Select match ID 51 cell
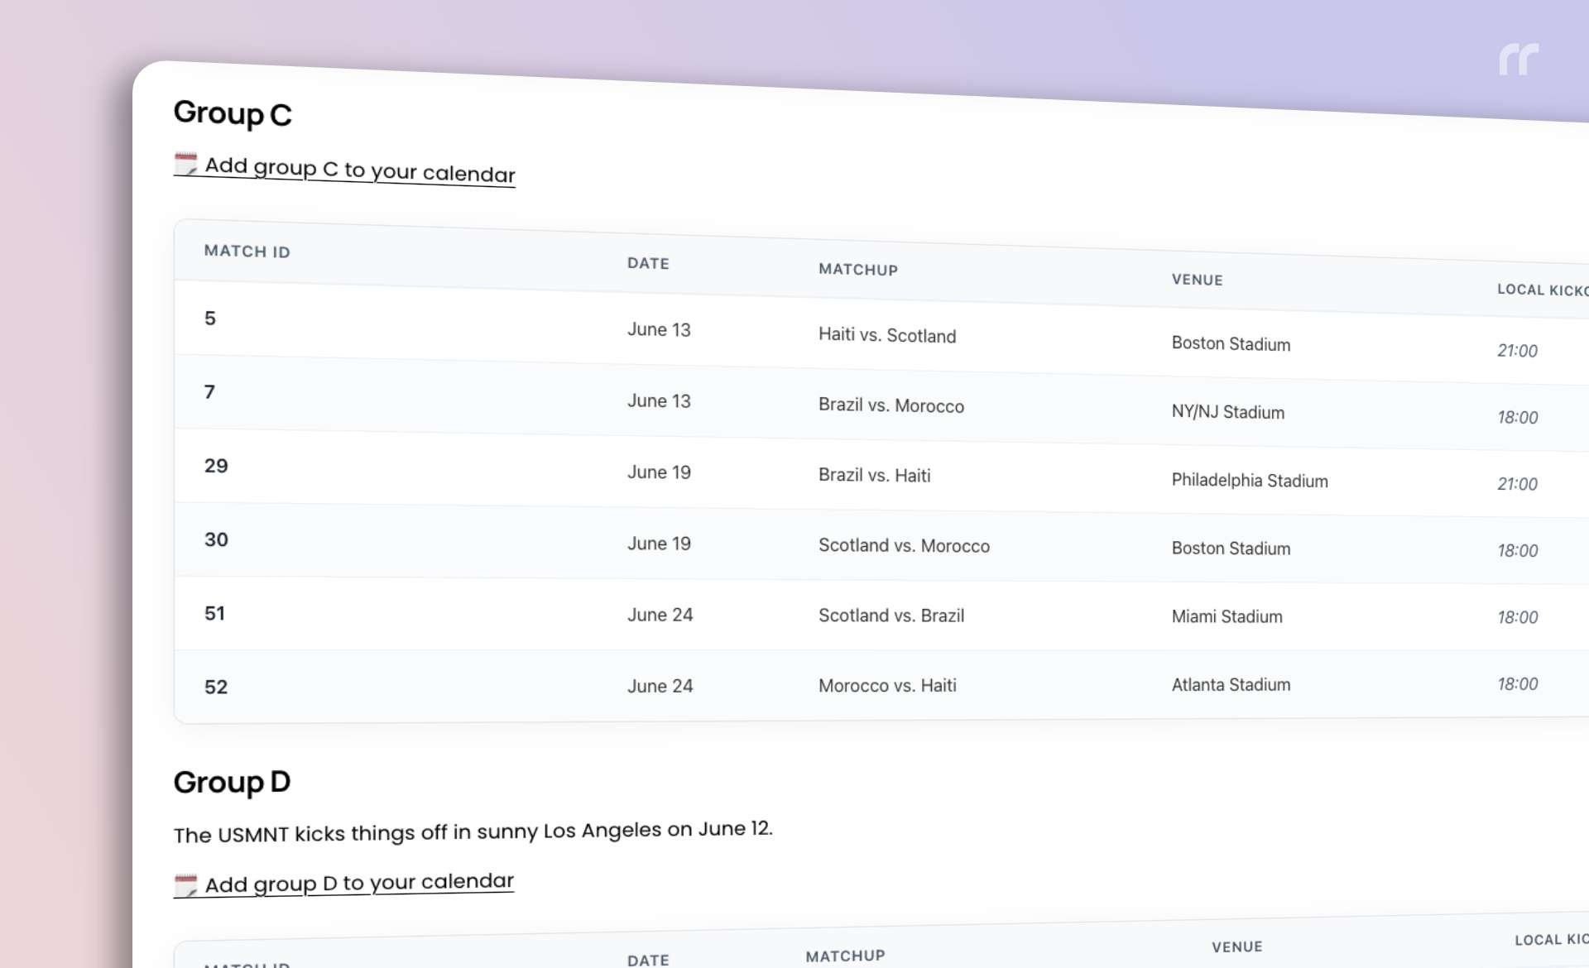Viewport: 1589px width, 968px height. pyautogui.click(x=214, y=613)
